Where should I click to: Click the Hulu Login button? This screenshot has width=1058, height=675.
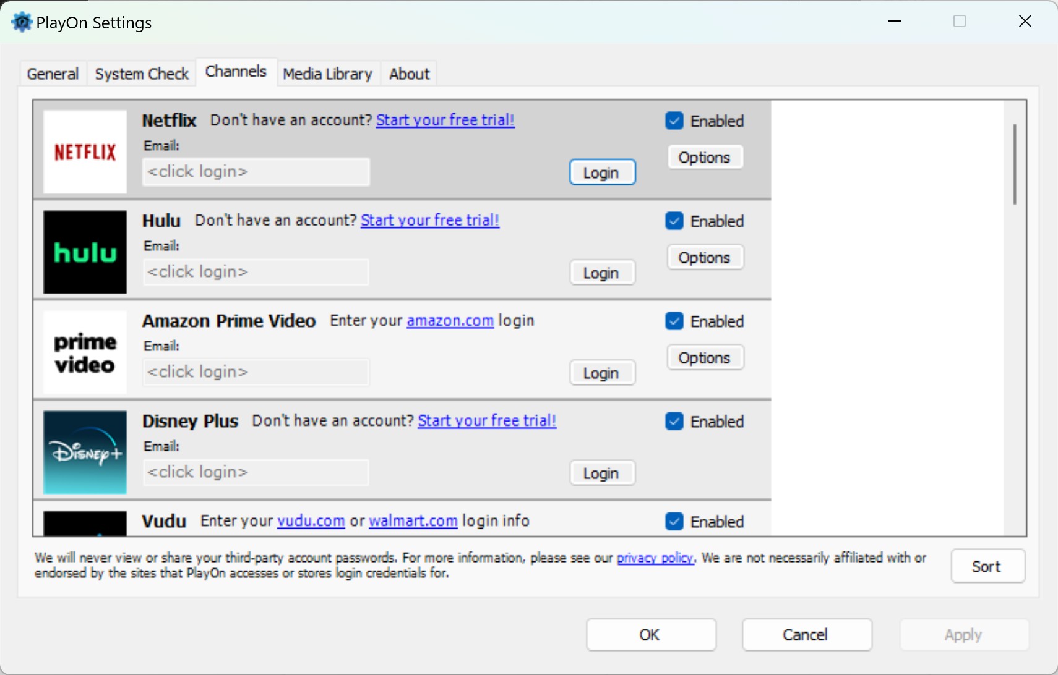pyautogui.click(x=602, y=273)
